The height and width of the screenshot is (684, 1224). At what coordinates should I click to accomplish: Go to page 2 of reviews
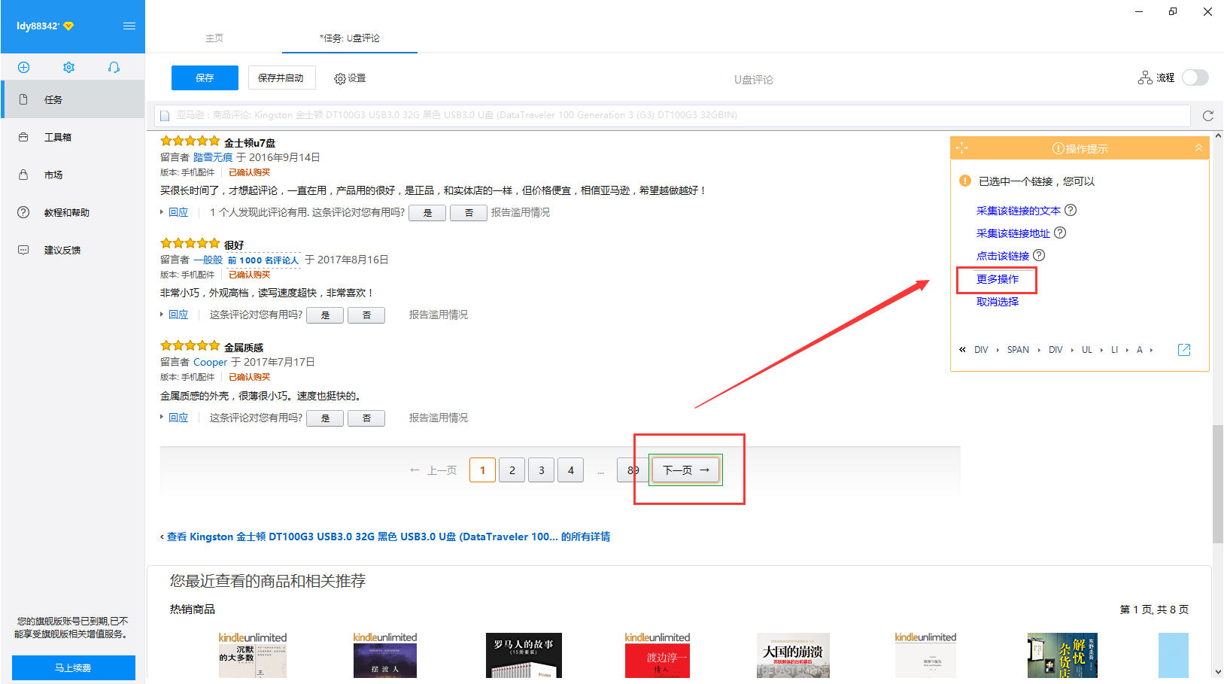point(512,470)
